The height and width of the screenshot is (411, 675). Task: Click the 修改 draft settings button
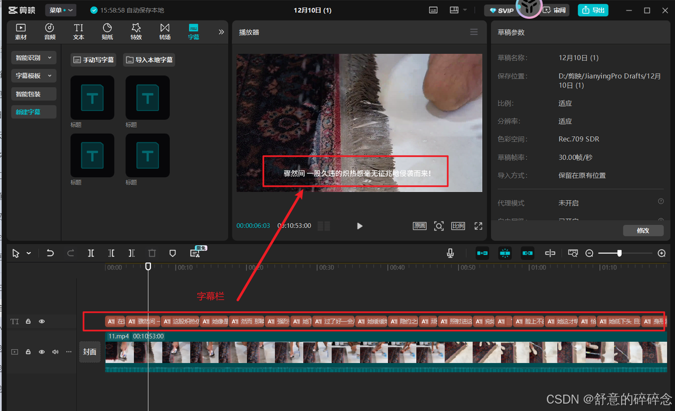click(643, 231)
